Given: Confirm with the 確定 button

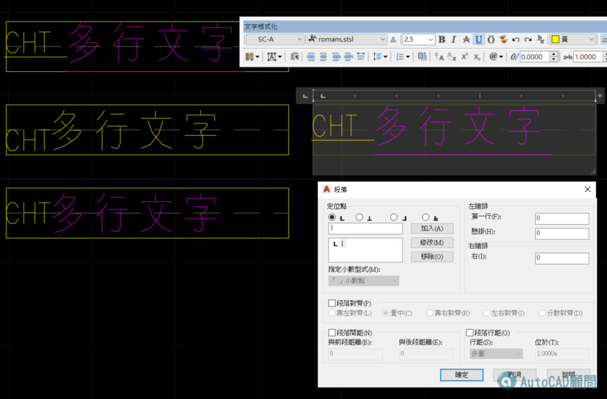Looking at the screenshot, I should point(461,375).
